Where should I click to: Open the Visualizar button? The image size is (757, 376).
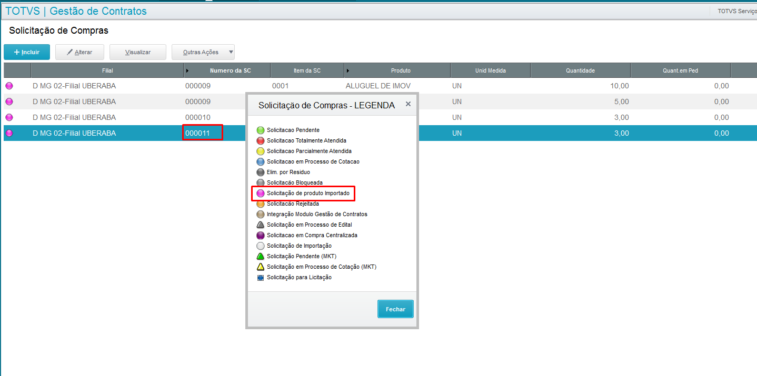pyautogui.click(x=138, y=52)
